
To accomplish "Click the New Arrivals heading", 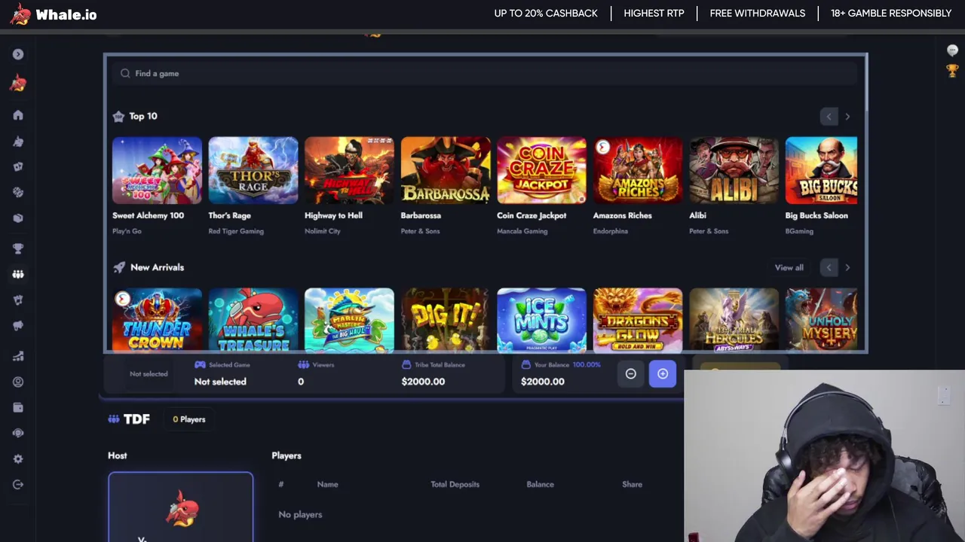I will [157, 267].
